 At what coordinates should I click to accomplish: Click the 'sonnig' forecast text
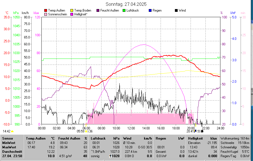(95, 156)
